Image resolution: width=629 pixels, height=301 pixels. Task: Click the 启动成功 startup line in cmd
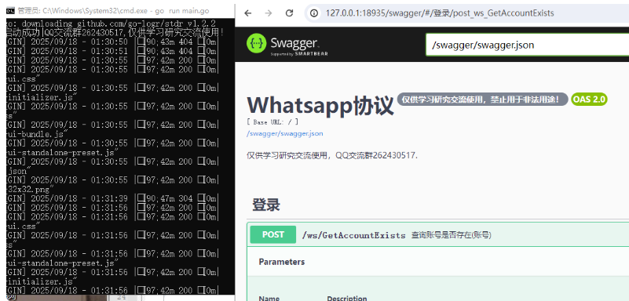pos(115,32)
